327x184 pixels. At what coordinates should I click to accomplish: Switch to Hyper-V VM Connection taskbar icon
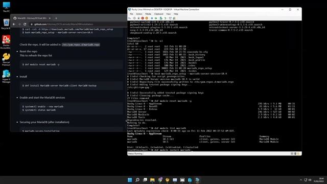pos(197,180)
